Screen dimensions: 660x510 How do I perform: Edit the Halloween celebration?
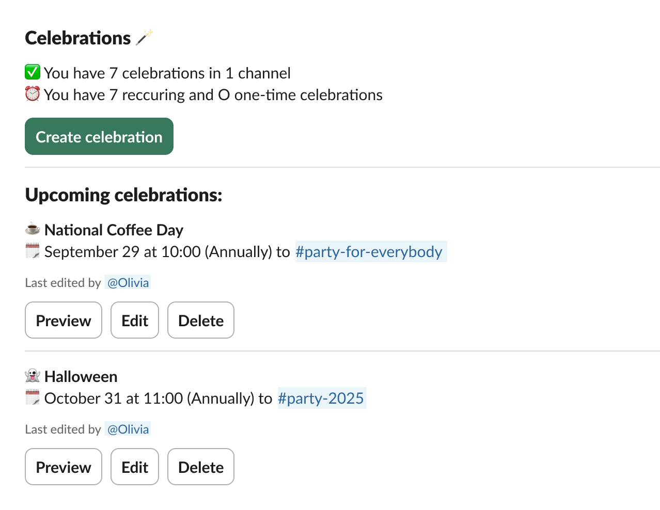134,467
